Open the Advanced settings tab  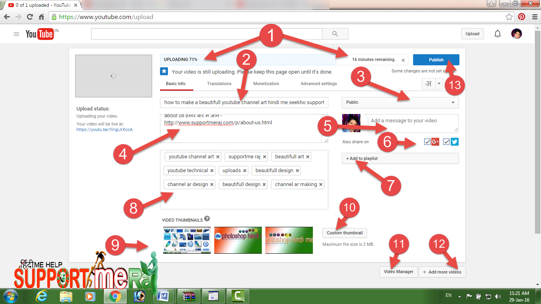[x=319, y=84]
